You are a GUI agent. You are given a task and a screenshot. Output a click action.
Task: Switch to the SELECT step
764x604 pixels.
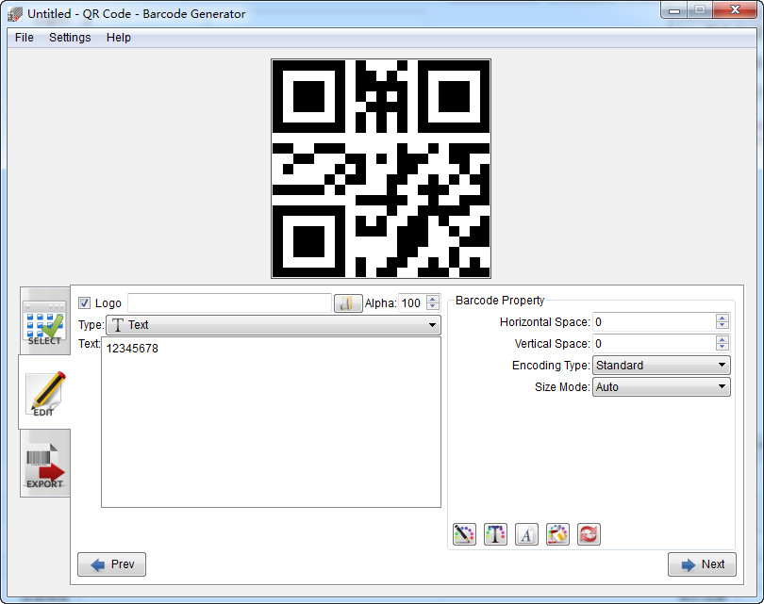click(44, 321)
